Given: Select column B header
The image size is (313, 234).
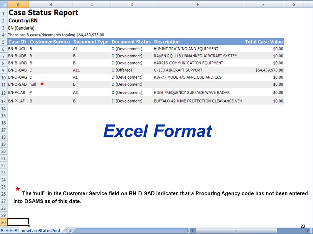Looking at the screenshot, I should click(x=51, y=4).
